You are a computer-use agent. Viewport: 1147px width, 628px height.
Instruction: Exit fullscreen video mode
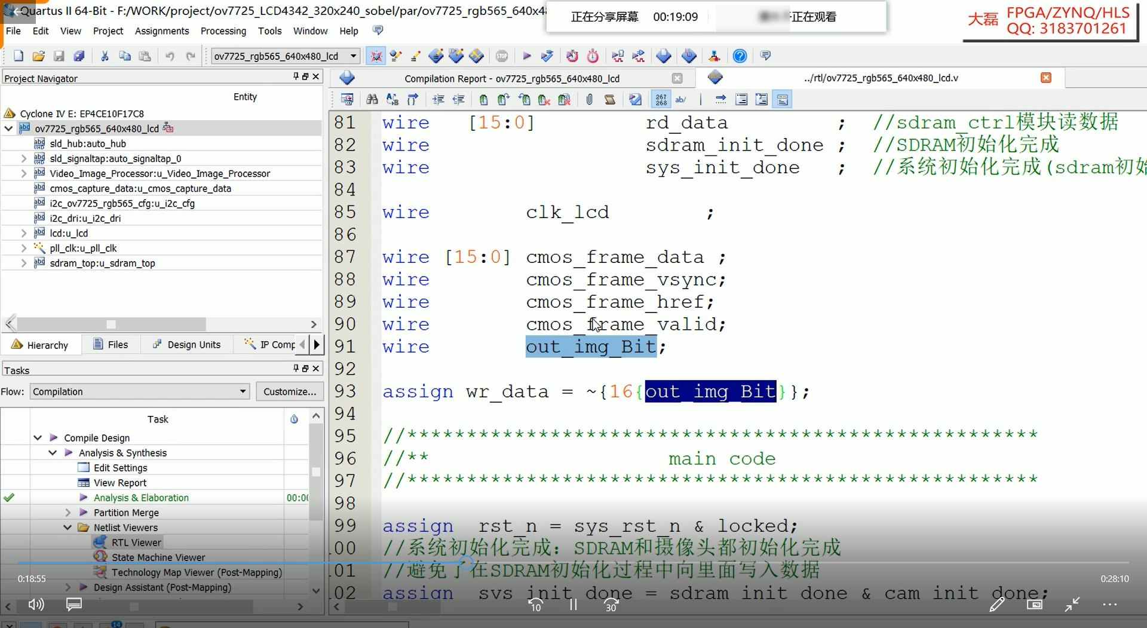(1072, 605)
